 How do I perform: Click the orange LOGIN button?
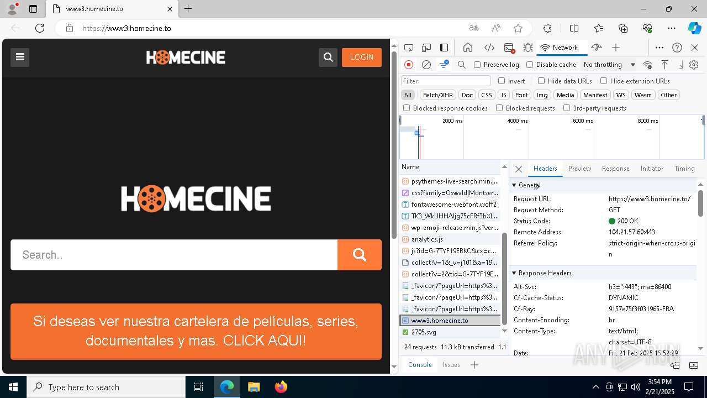pos(362,57)
